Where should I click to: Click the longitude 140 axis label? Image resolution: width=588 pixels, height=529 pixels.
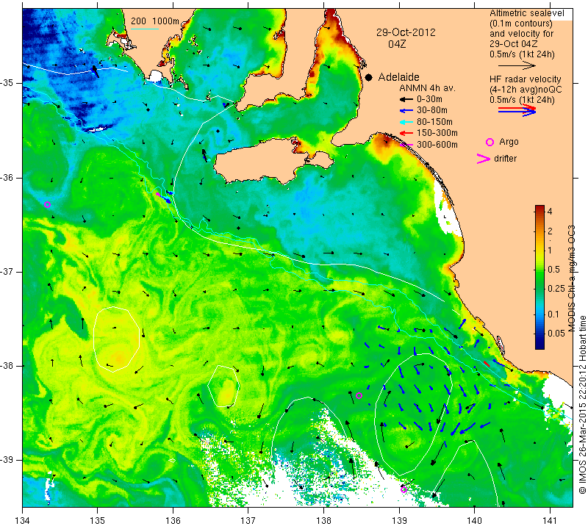(x=474, y=520)
